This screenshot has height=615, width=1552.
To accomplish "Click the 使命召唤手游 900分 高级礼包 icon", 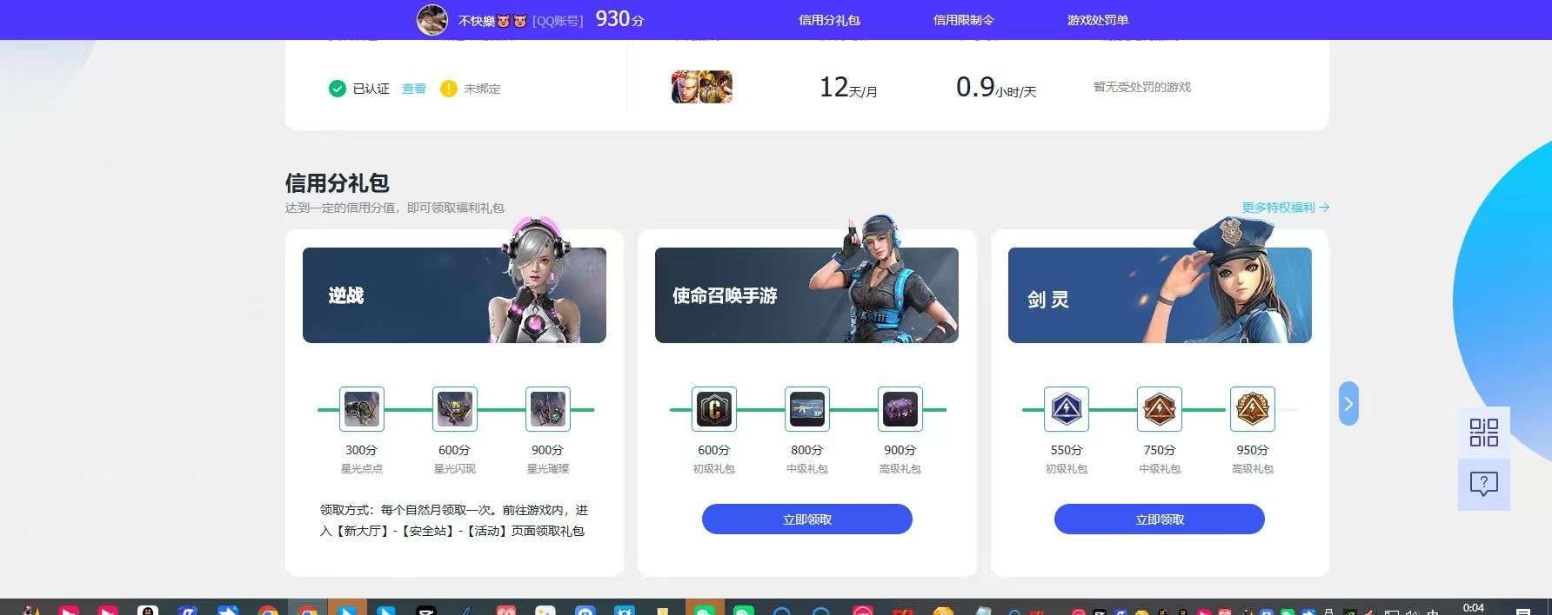I will coord(900,409).
